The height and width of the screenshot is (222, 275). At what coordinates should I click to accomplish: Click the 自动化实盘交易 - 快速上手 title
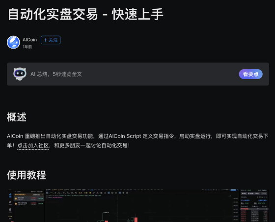click(x=85, y=14)
